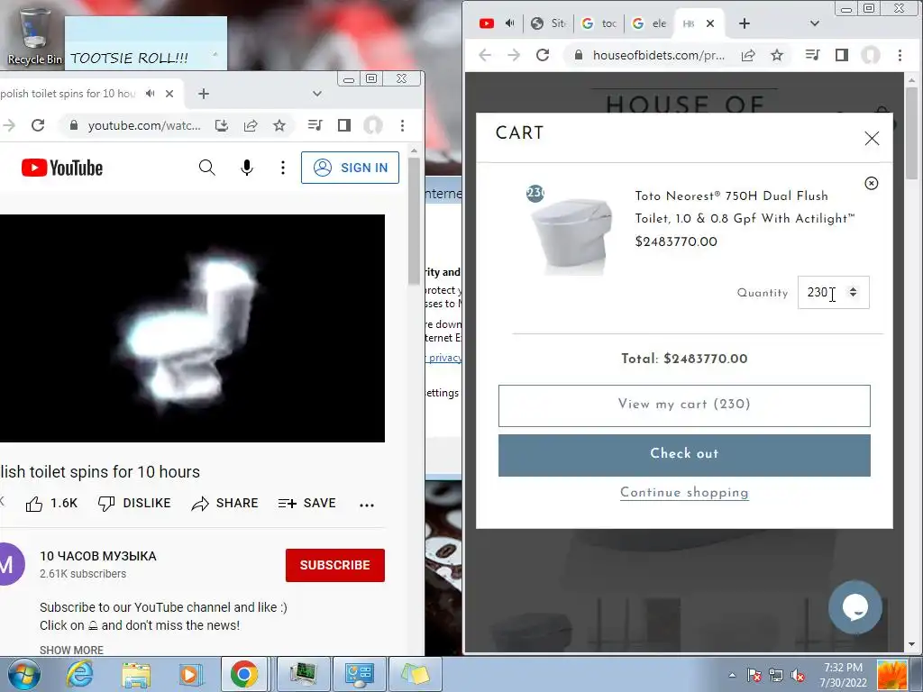Open tab search dropdown in houseofbidets window
Viewport: 923px width, 692px height.
tap(814, 23)
